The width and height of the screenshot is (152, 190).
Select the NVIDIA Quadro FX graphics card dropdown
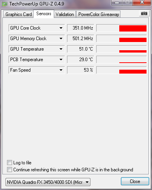click(x=48, y=182)
